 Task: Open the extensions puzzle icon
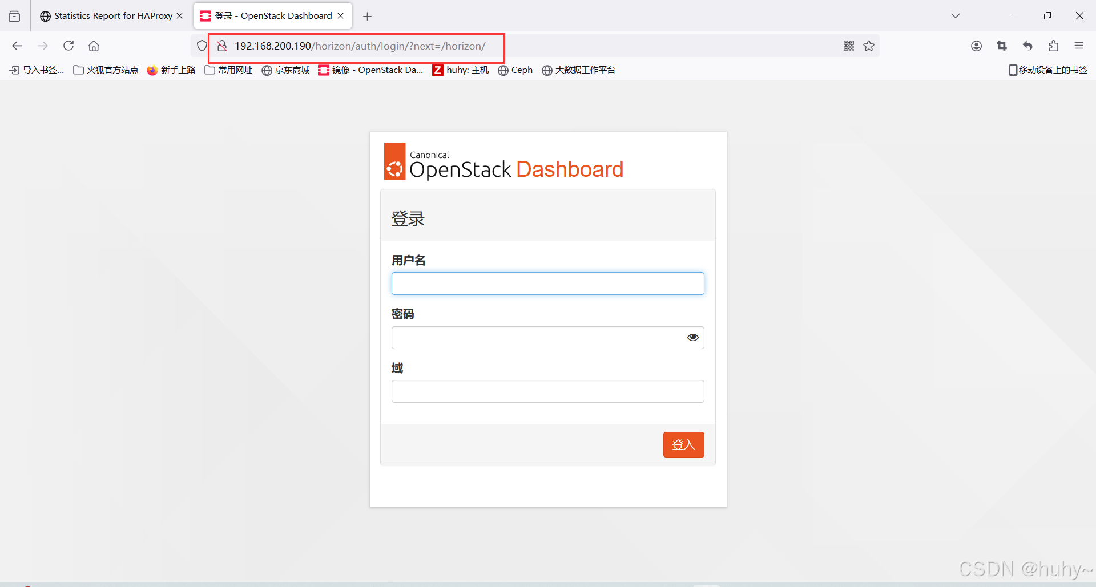click(1053, 46)
